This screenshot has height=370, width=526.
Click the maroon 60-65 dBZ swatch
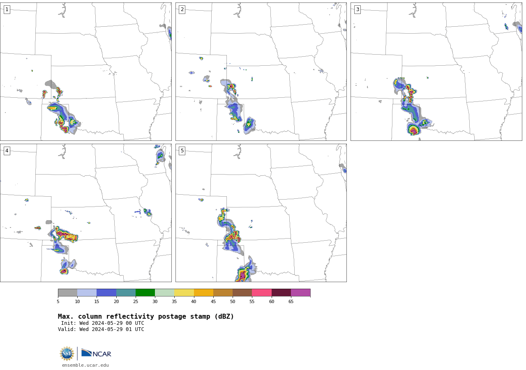281,292
